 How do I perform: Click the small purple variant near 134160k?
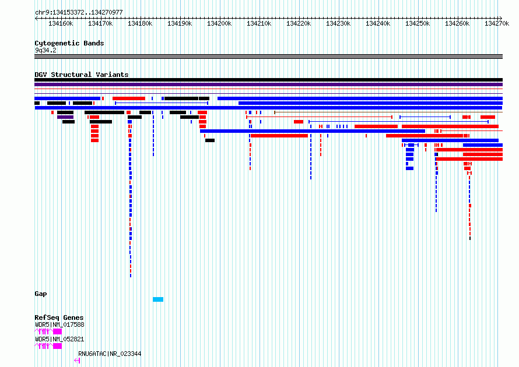65,117
